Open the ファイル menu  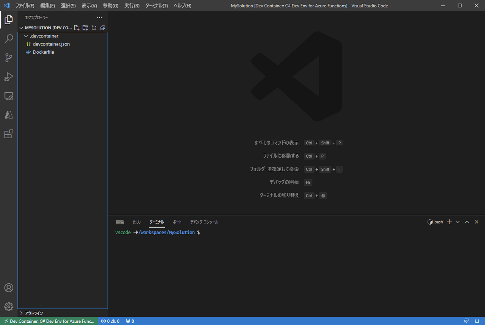[25, 6]
